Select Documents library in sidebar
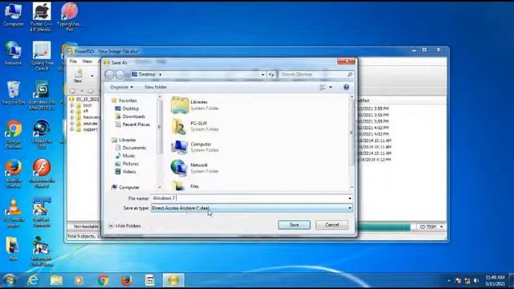This screenshot has width=514, height=289. click(x=131, y=148)
